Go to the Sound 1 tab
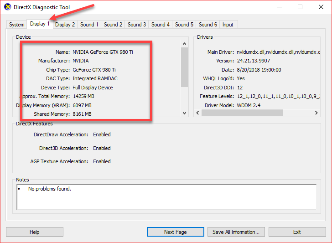Screen dimensions: 332x243 click(89, 25)
